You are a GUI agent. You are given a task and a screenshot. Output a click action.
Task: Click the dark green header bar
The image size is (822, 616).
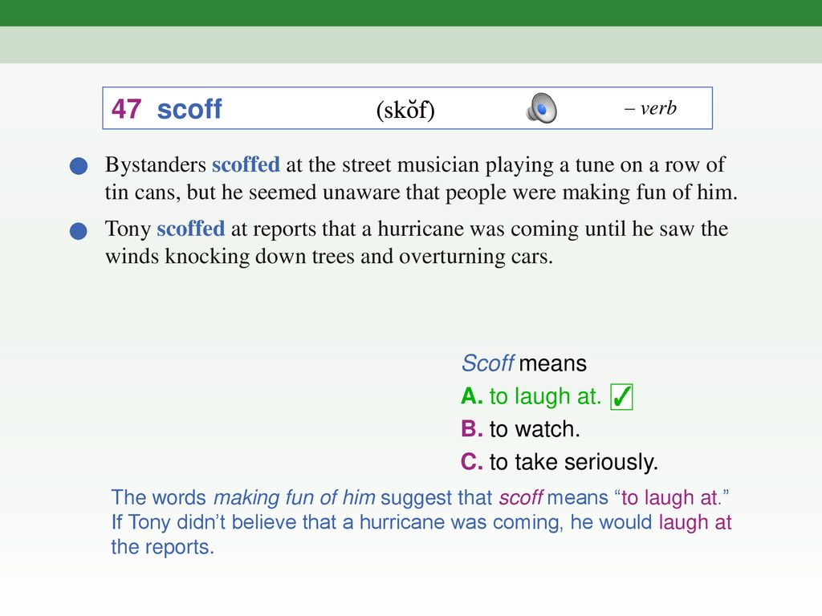tap(411, 13)
